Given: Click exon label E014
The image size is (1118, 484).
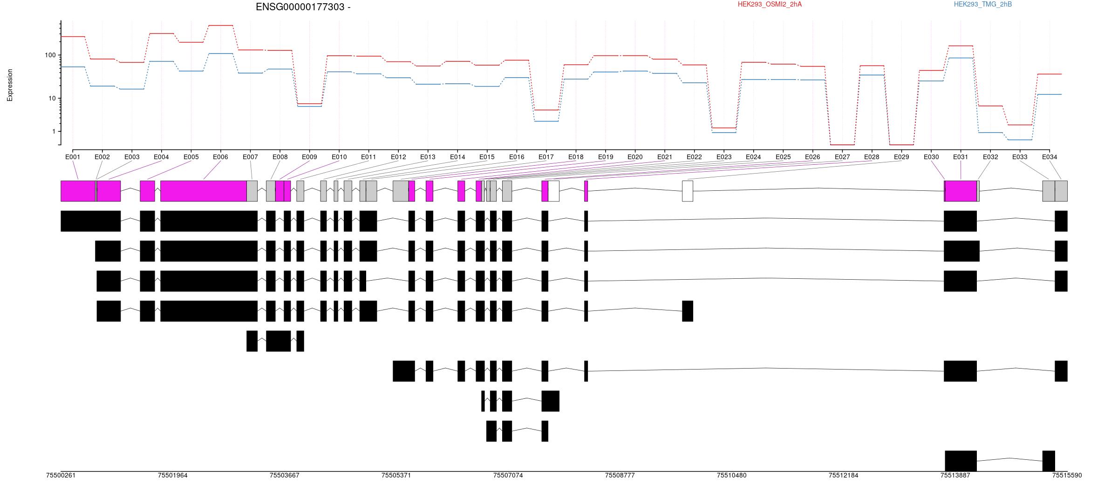Looking at the screenshot, I should [x=457, y=157].
